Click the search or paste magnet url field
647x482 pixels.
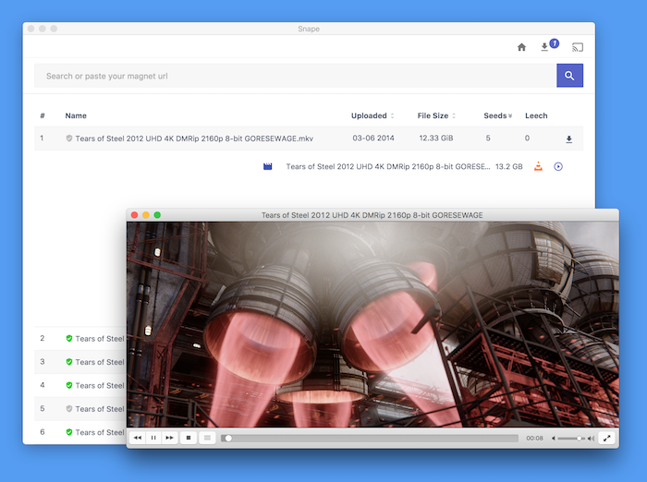coord(295,76)
